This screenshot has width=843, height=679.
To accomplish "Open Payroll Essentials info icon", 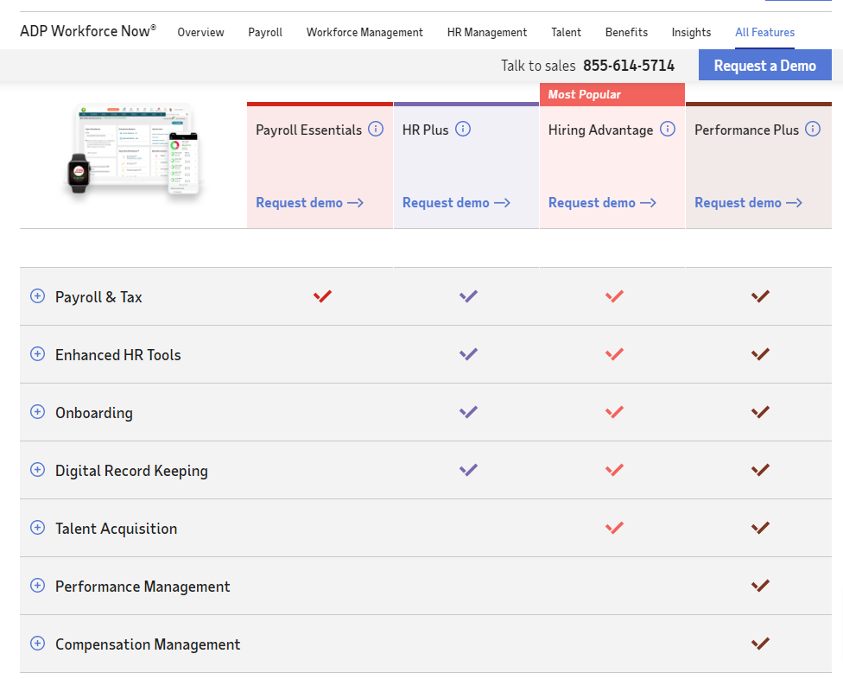I will (376, 129).
